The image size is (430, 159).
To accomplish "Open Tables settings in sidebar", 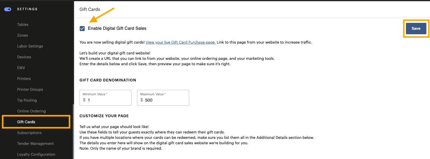I will [23, 25].
